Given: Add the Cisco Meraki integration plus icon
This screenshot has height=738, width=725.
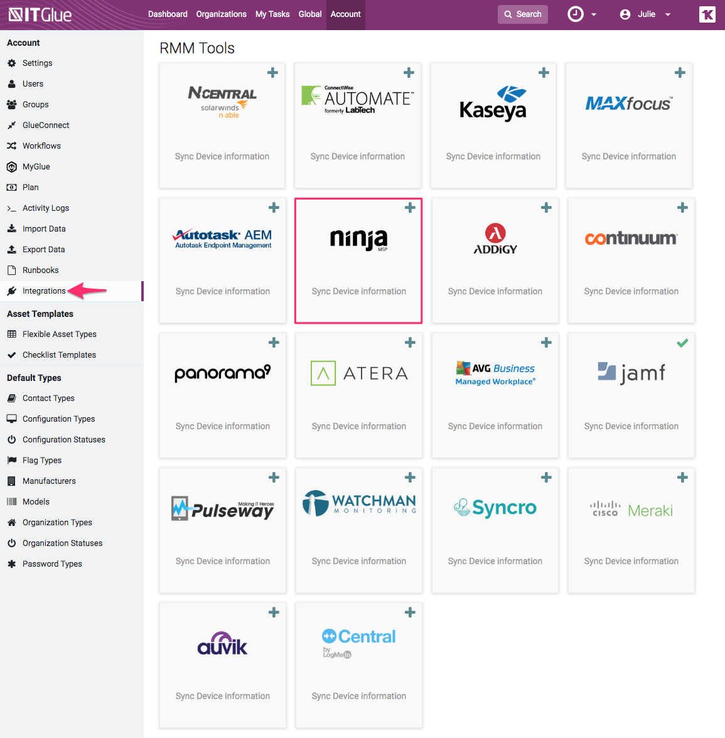Looking at the screenshot, I should pyautogui.click(x=682, y=478).
